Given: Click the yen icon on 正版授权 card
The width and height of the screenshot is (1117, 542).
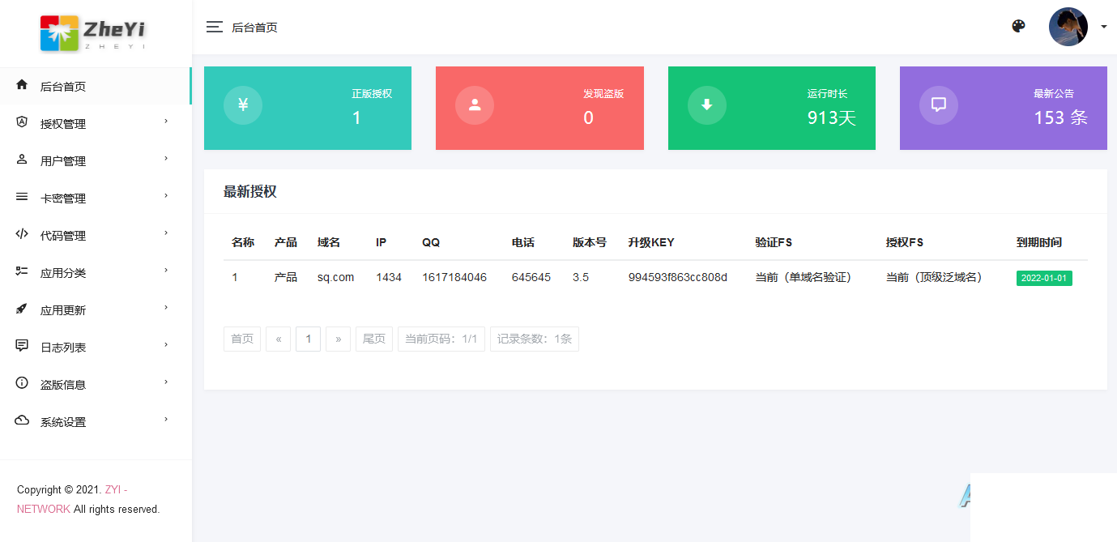Looking at the screenshot, I should pyautogui.click(x=242, y=105).
